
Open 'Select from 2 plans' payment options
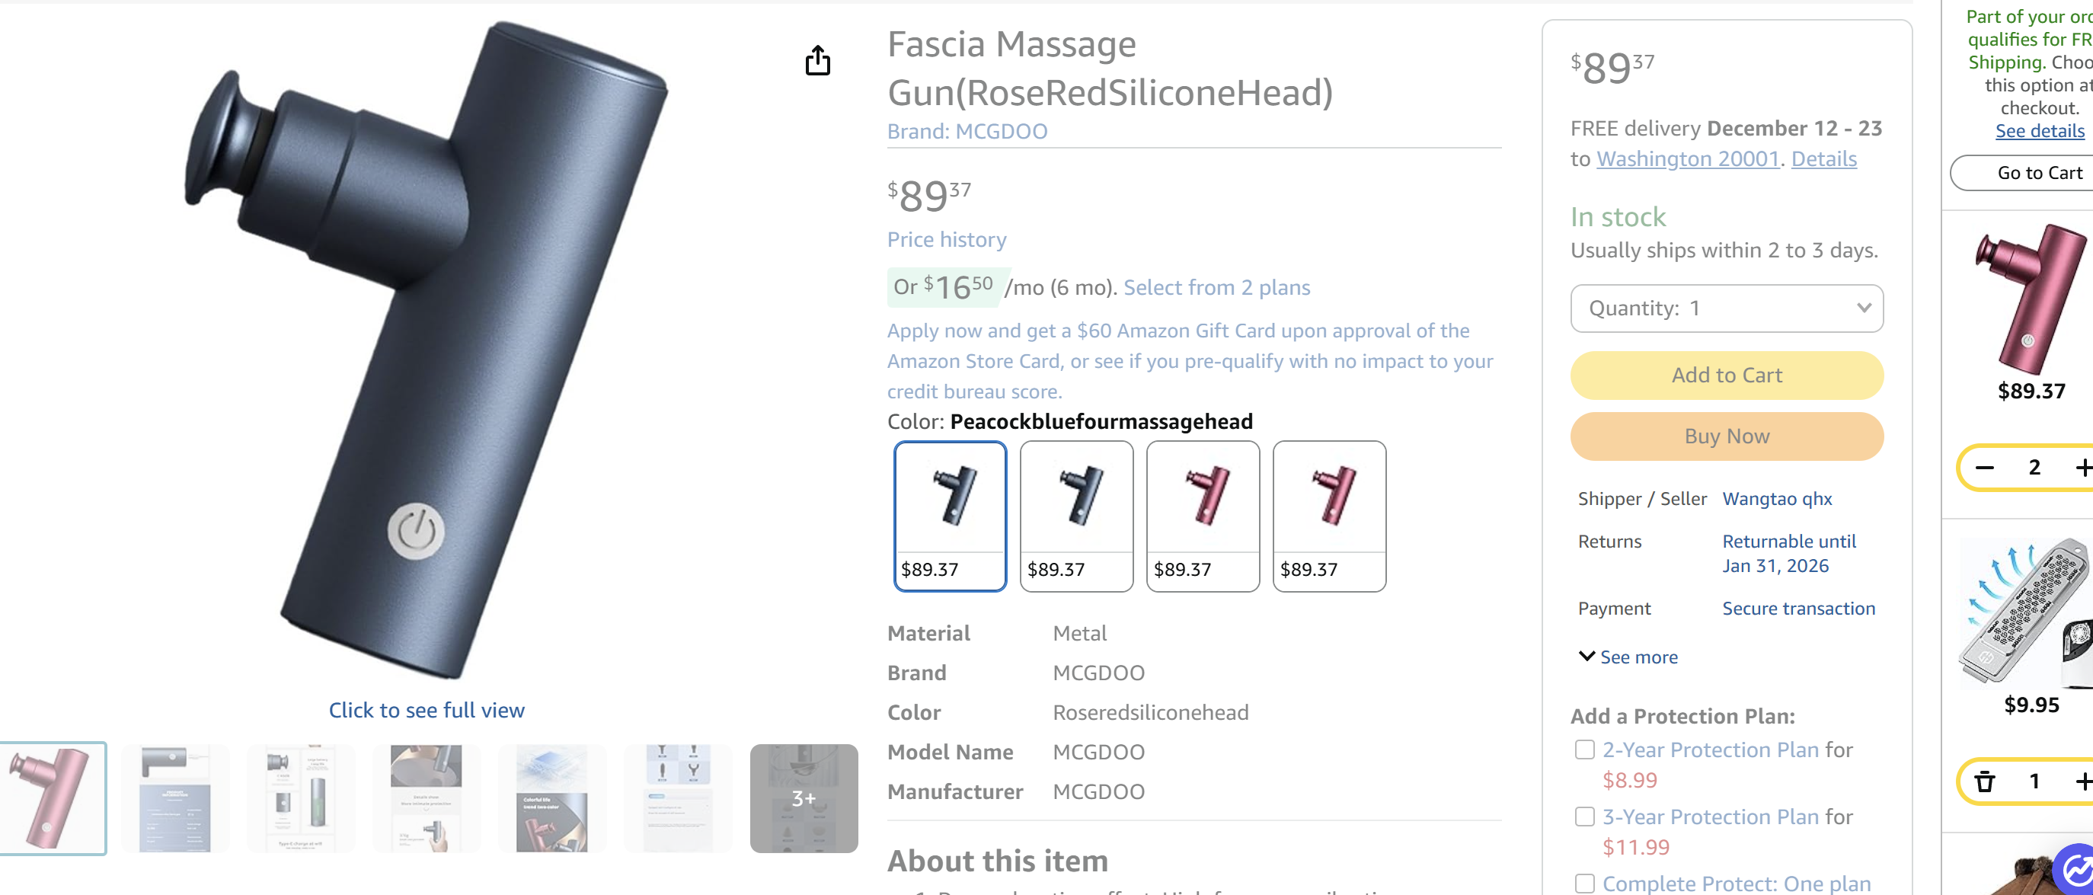click(1216, 288)
